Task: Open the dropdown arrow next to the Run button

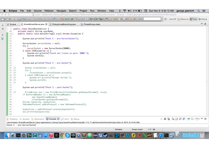Action: pyautogui.click(x=98, y=19)
